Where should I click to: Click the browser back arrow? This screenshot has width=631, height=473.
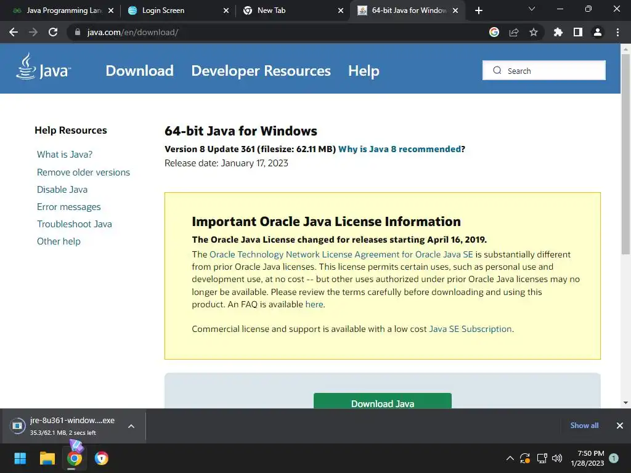[x=14, y=32]
